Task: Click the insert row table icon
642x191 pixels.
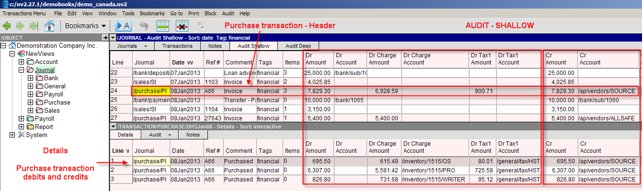Action: [x=163, y=25]
